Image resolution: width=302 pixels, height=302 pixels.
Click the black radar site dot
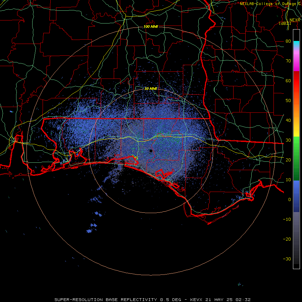(151, 151)
